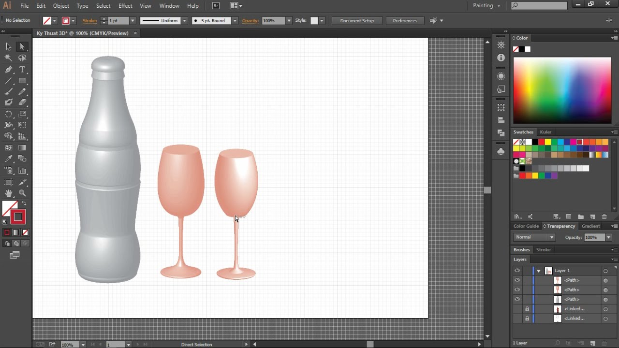The width and height of the screenshot is (619, 348).
Task: Select the Magic Wand tool
Action: pos(8,58)
